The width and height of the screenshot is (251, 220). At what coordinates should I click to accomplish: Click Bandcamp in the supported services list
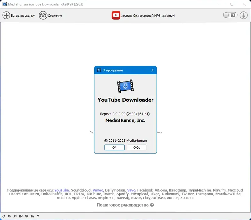pos(178,190)
